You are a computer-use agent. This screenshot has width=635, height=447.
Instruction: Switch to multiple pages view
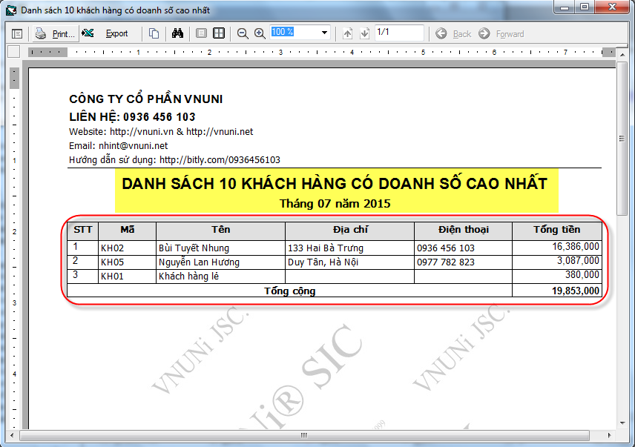(x=219, y=34)
